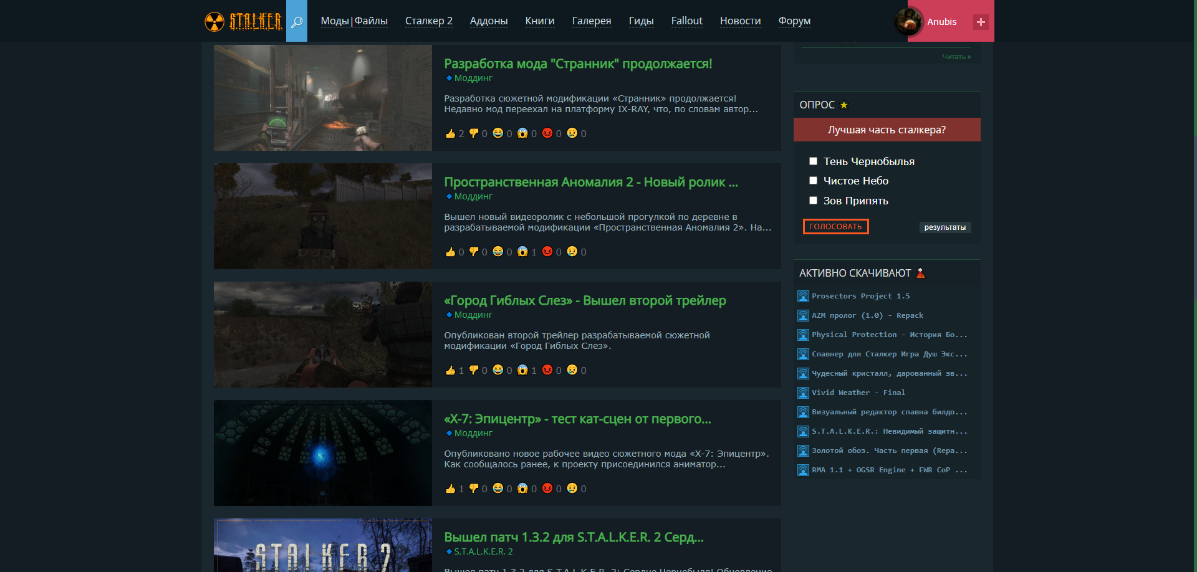Open the Галерея menu

coord(592,21)
